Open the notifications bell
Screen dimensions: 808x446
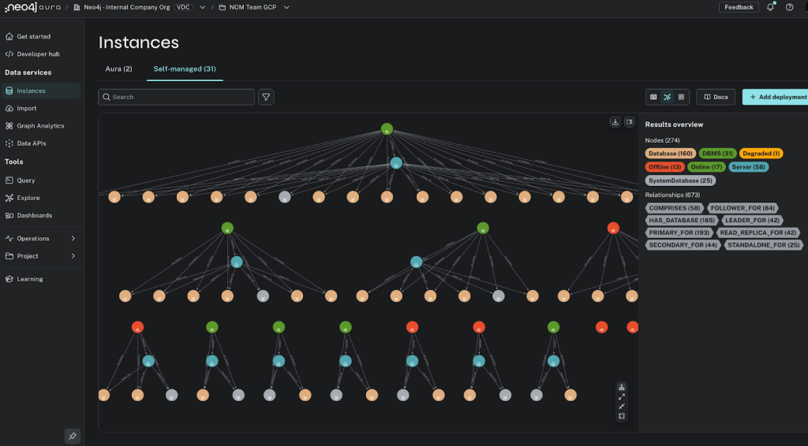pyautogui.click(x=770, y=7)
